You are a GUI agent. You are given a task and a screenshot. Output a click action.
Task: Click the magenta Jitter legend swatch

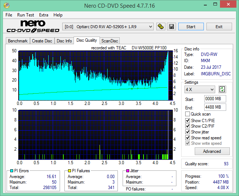coord(128,171)
